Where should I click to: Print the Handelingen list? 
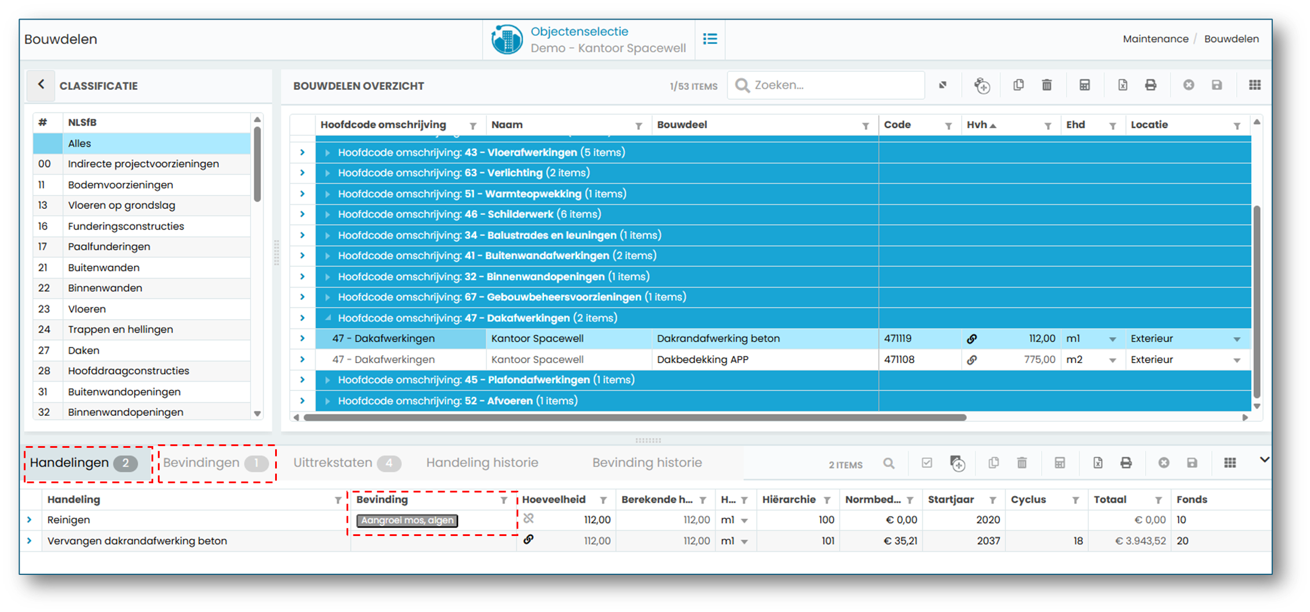pyautogui.click(x=1126, y=463)
